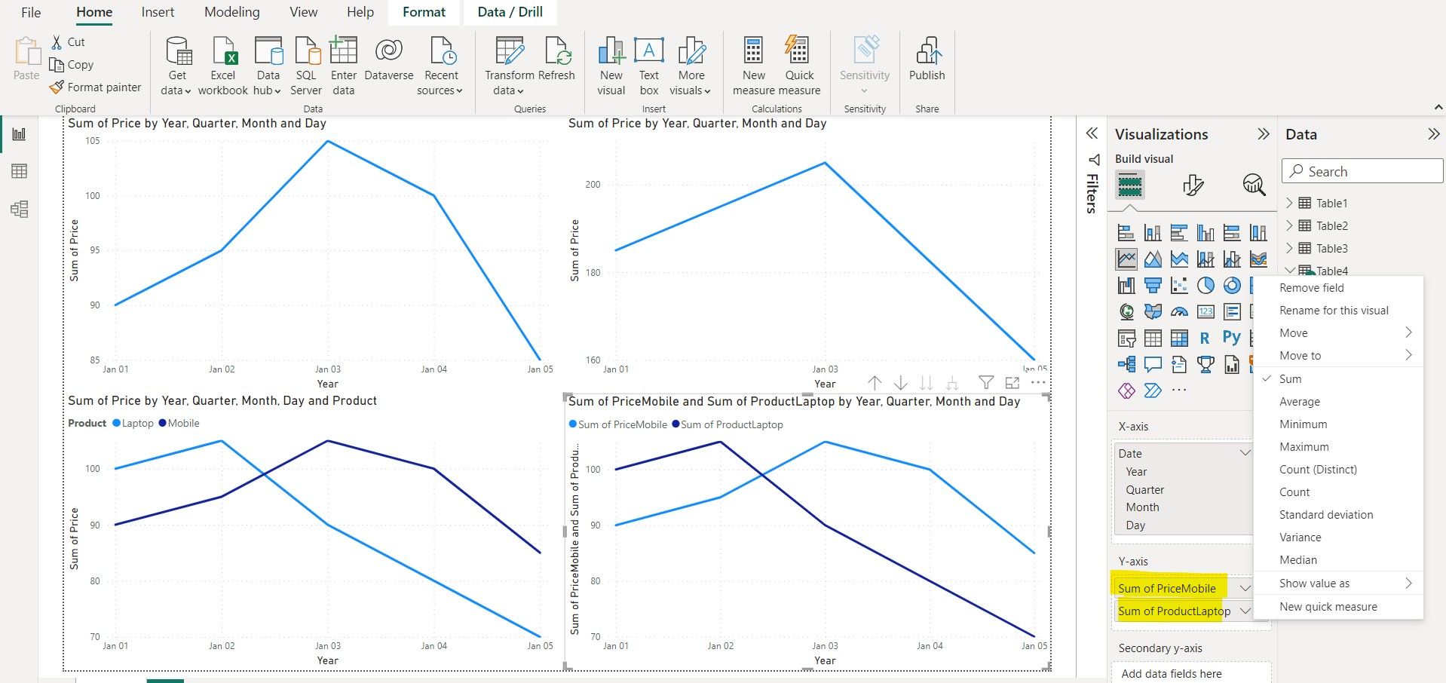Insert the Slicer visualization
Viewport: 1446px width, 683px height.
(1126, 338)
